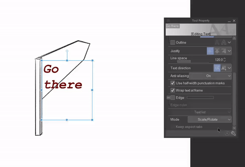Click the Justify label
The width and height of the screenshot is (245, 167).
point(175,51)
